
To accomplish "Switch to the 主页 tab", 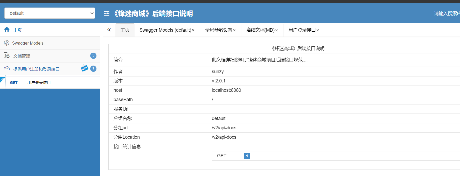I will [125, 30].
